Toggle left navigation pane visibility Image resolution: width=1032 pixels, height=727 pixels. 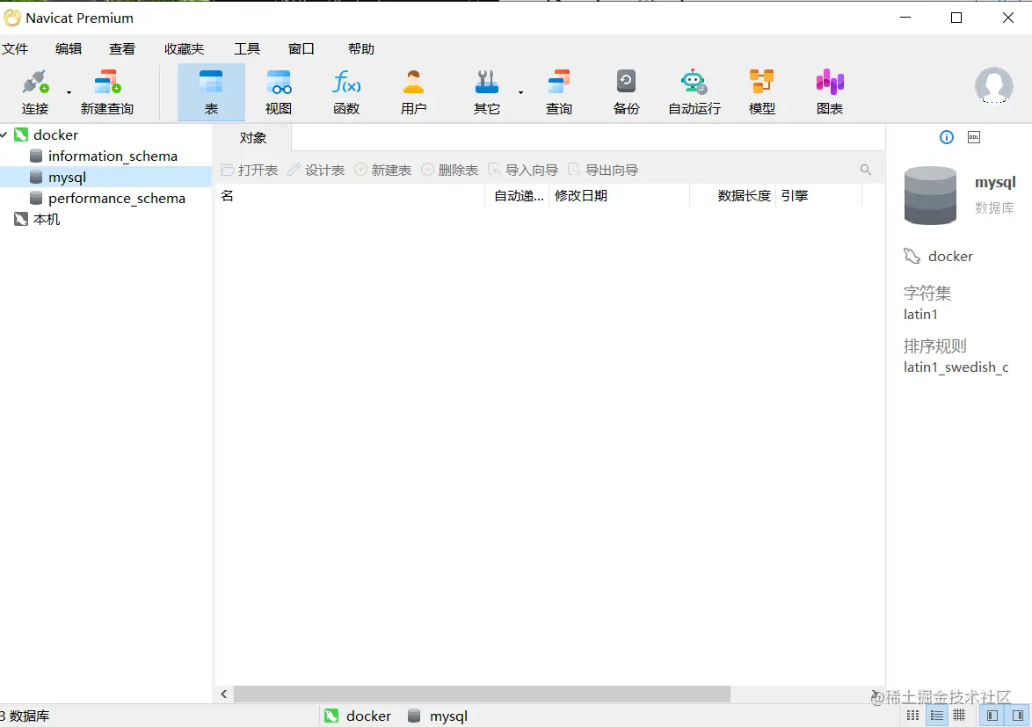pyautogui.click(x=992, y=716)
